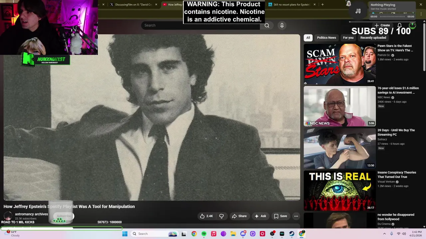Open Apple Music from the taskbar

[214, 234]
